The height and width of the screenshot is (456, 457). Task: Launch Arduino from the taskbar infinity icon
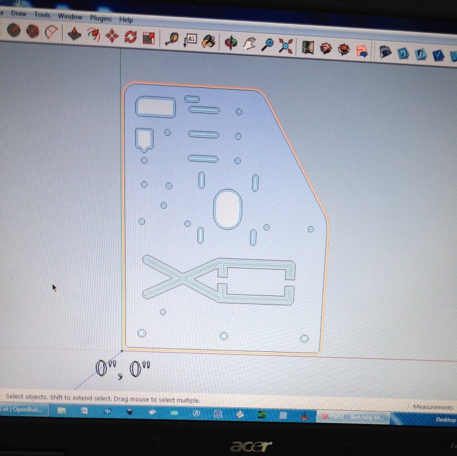[x=174, y=413]
